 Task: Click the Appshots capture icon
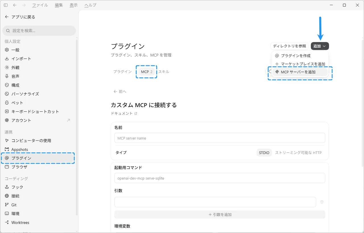point(7,149)
